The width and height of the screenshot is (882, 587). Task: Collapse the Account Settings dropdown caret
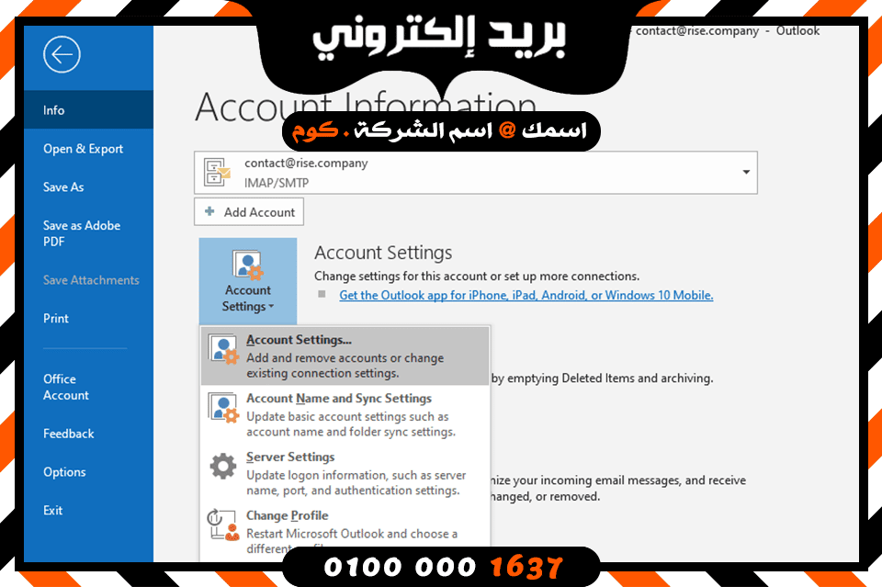tap(271, 307)
